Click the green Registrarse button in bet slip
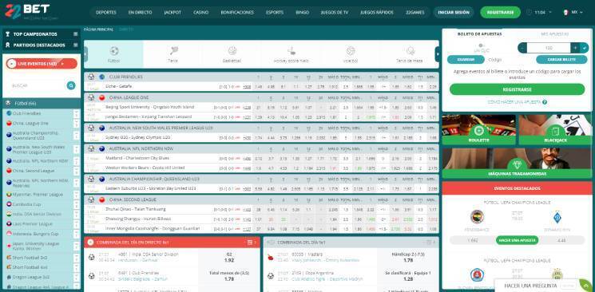This screenshot has width=595, height=292. point(517,89)
